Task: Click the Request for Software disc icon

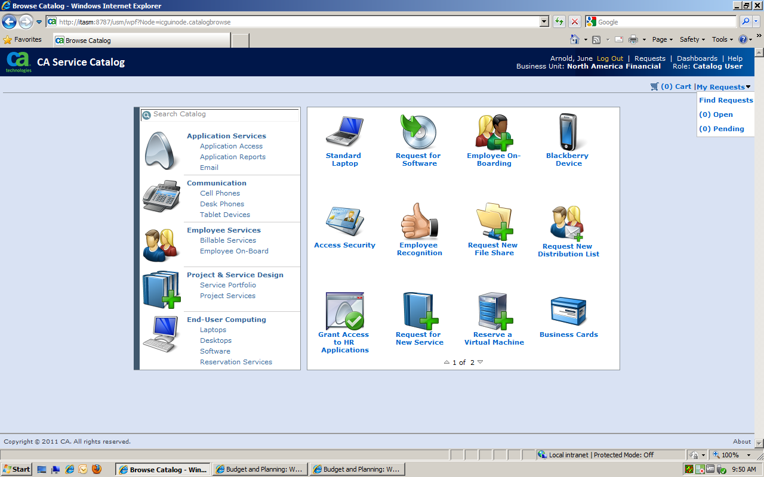Action: coord(418,132)
